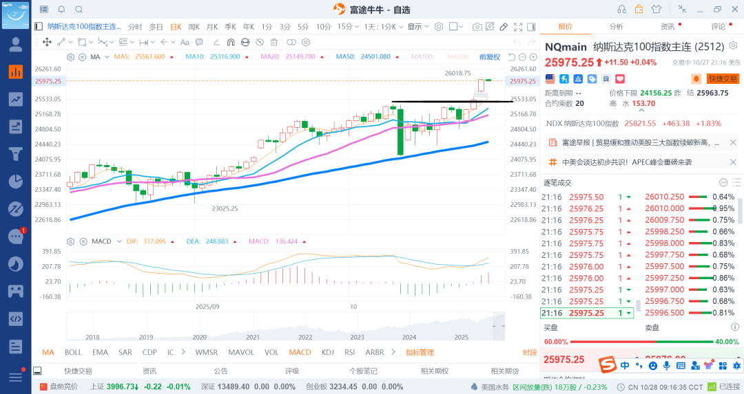Open the quotes chart section in left sidebar
Screen dimensions: 744x394
point(16,72)
